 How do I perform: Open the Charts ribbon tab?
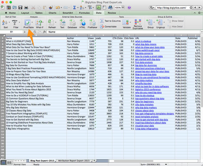click(52, 13)
